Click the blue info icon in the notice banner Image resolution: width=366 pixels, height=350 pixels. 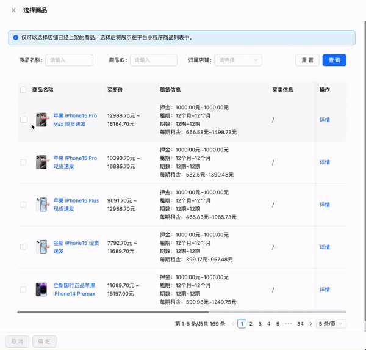point(16,38)
